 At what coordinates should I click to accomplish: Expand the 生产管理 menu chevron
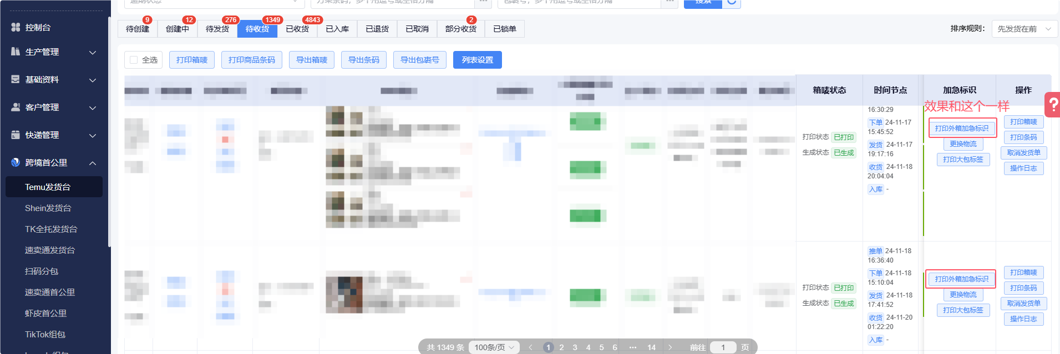(93, 53)
